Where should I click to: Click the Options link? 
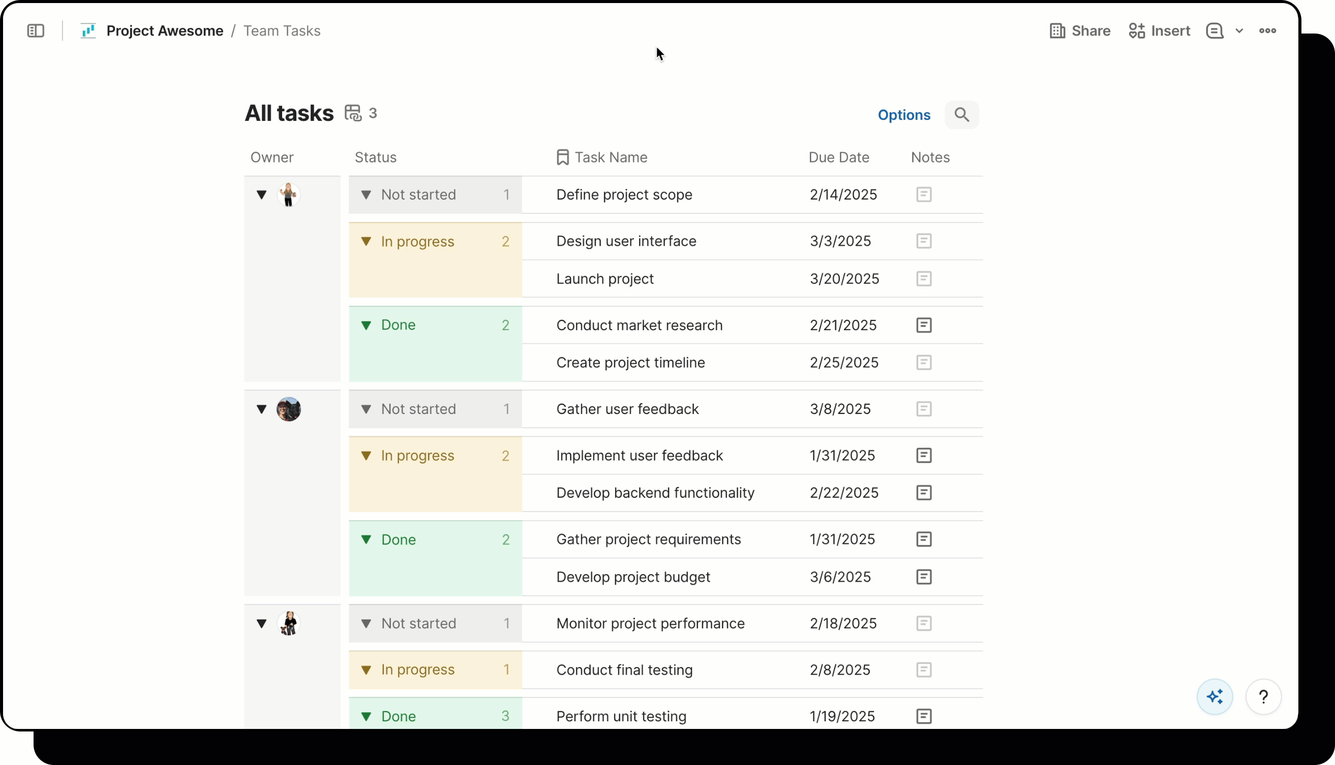tap(903, 115)
